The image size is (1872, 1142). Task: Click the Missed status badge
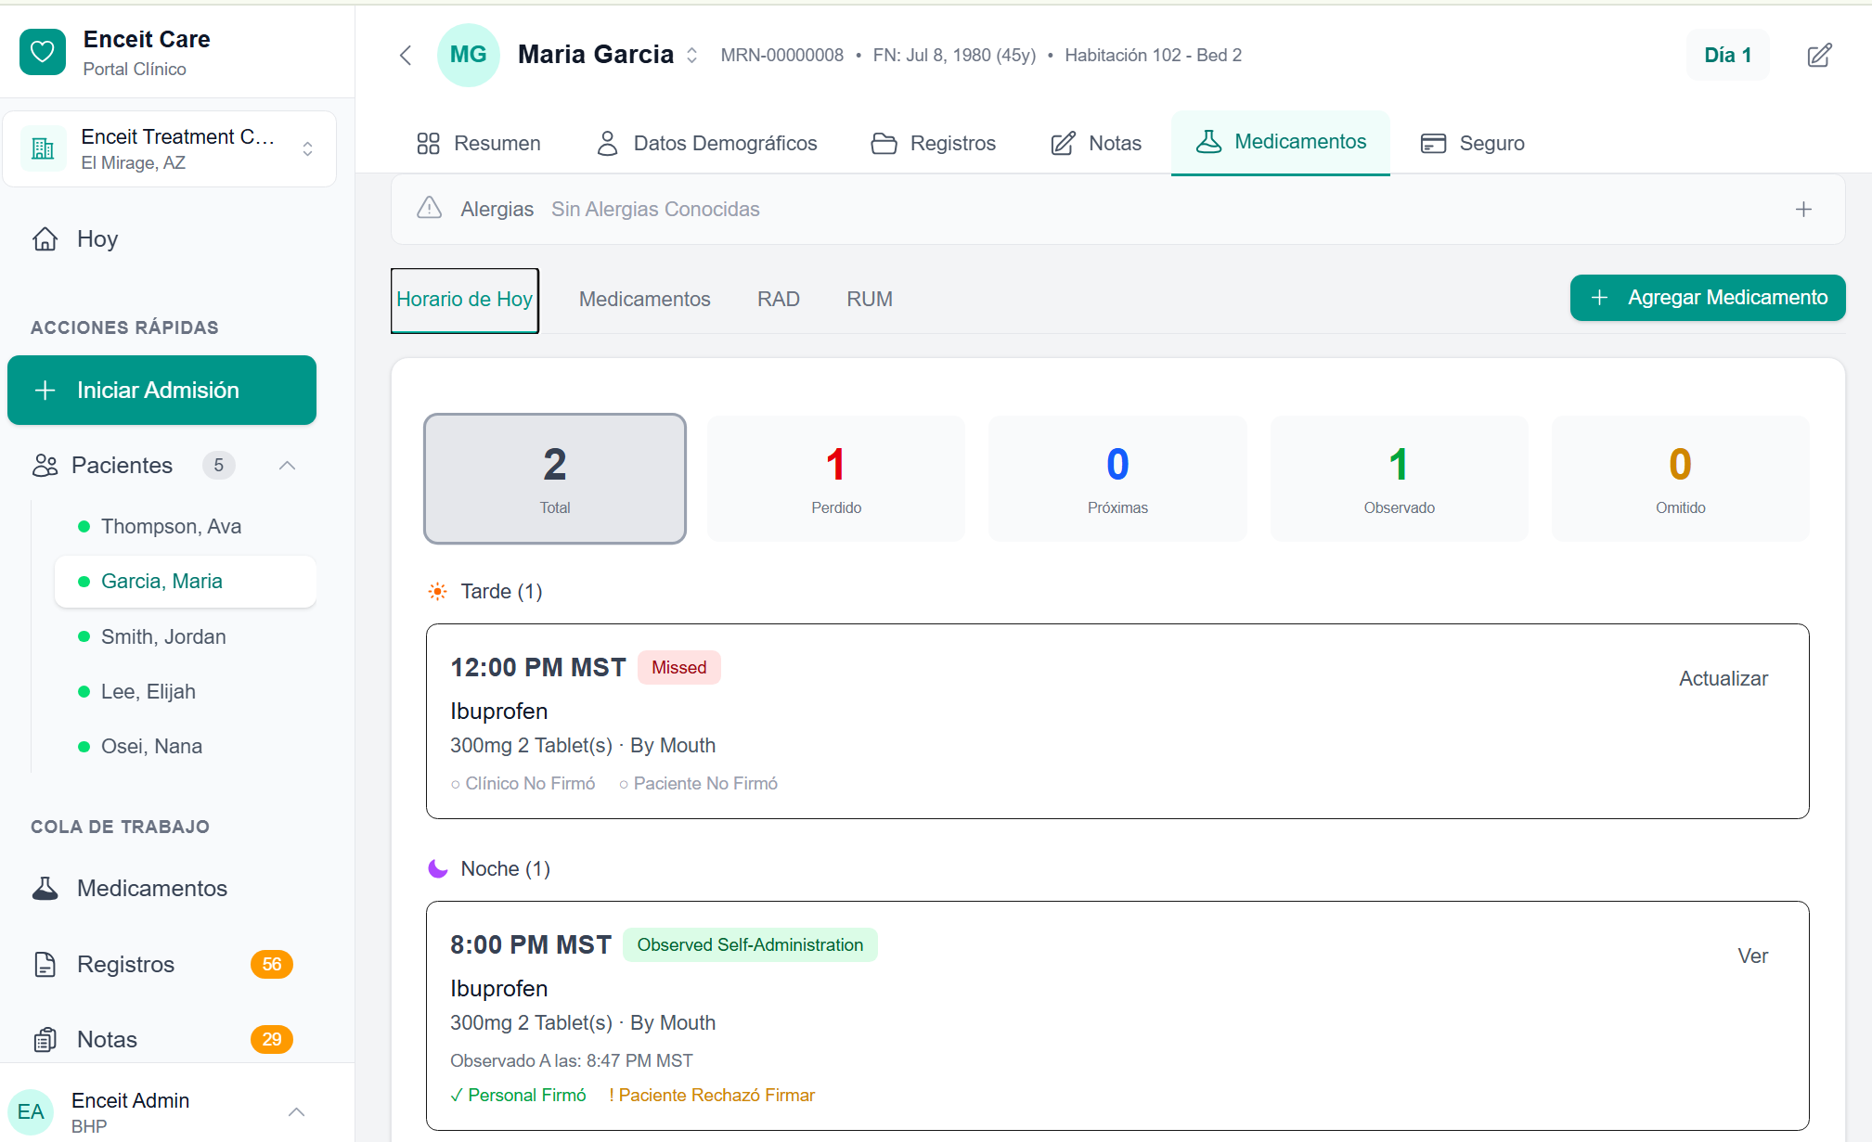click(679, 668)
